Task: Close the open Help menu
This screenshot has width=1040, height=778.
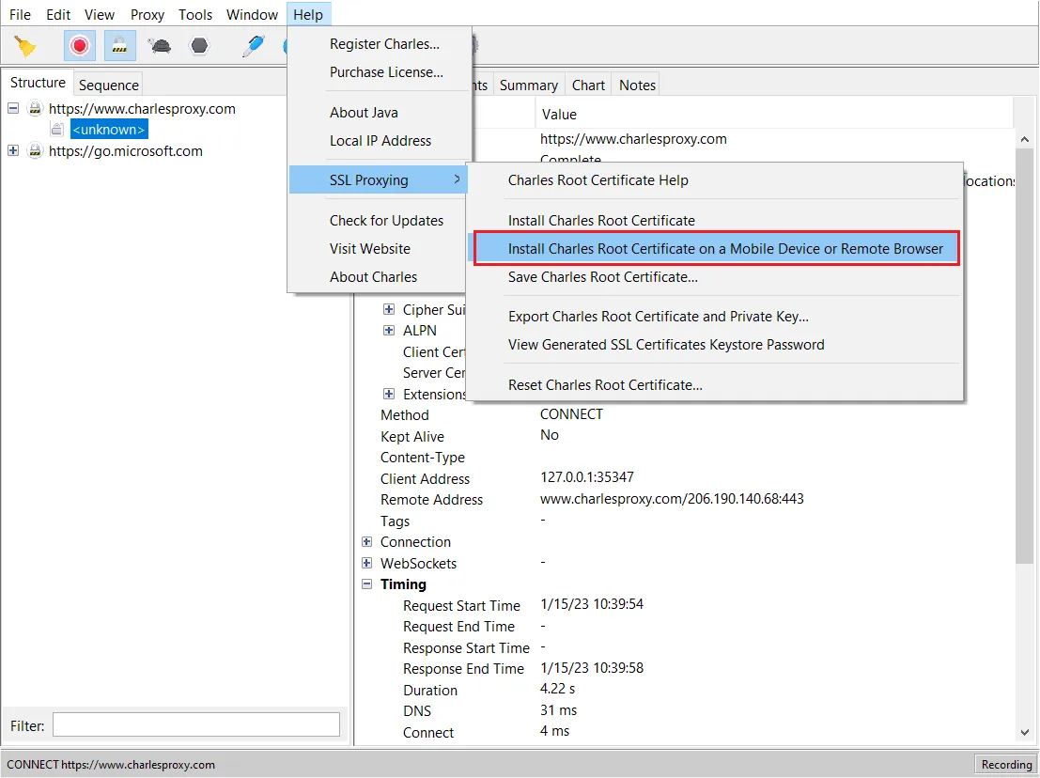Action: pyautogui.click(x=308, y=15)
